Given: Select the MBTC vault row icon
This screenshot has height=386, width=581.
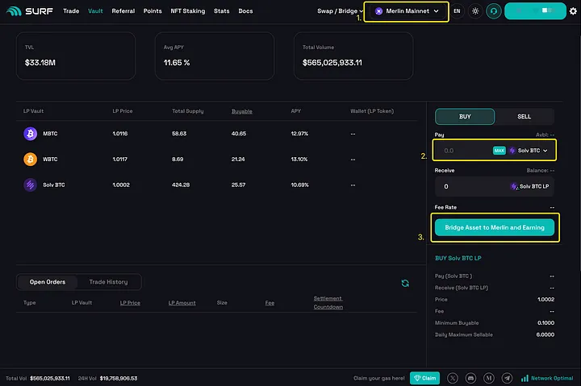Looking at the screenshot, I should click(31, 134).
